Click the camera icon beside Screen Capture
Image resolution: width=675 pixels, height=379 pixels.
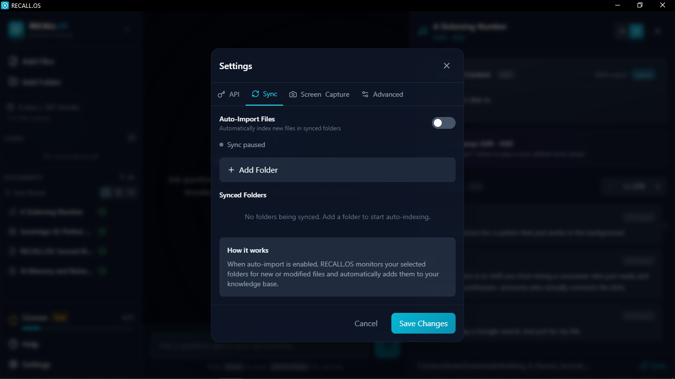(294, 94)
